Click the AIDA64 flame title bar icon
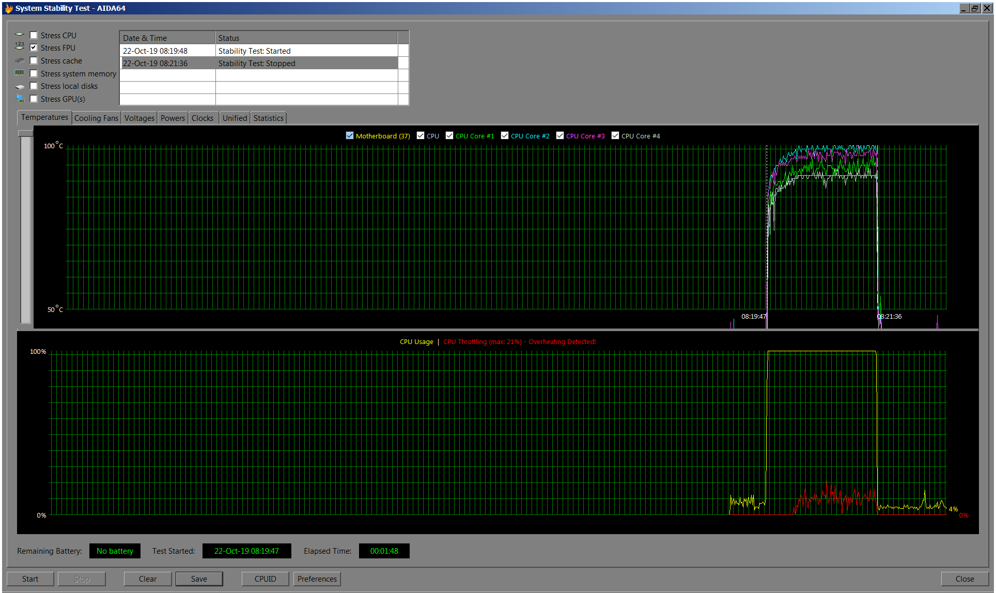This screenshot has width=996, height=593. [8, 8]
